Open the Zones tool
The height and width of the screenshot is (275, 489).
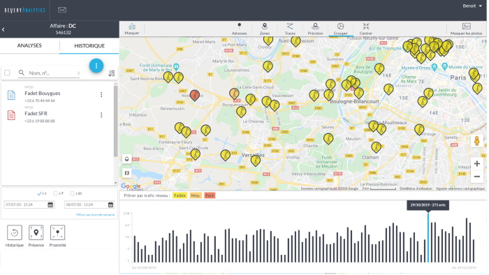[x=265, y=26]
